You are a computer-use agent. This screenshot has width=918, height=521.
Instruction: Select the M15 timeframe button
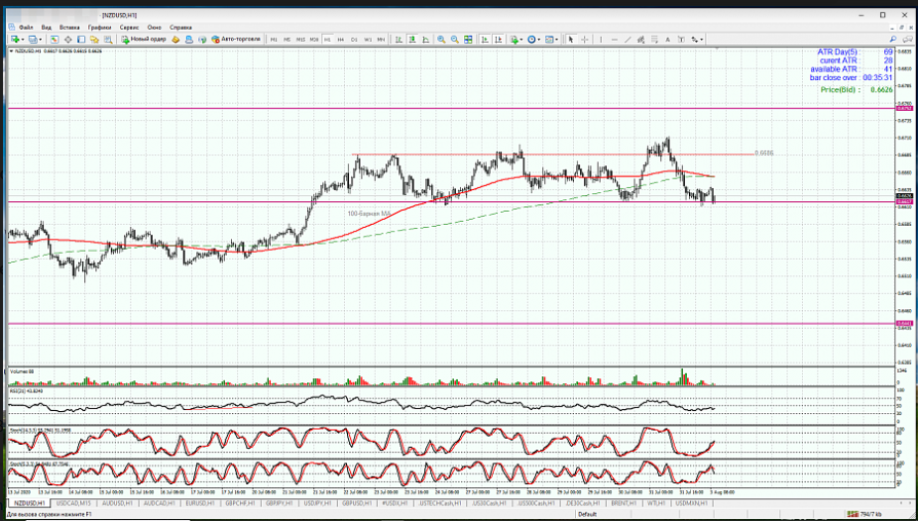300,40
